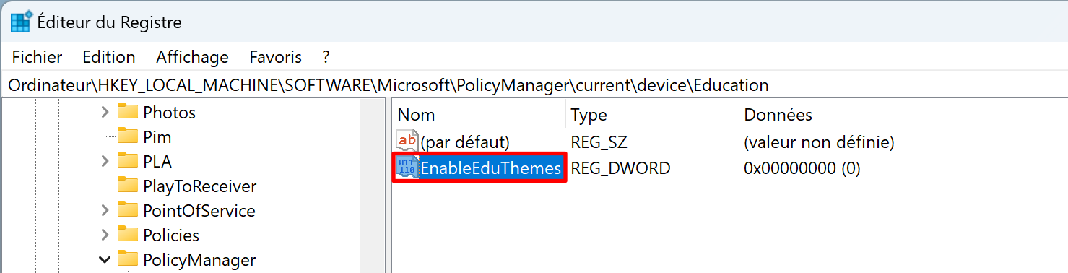
Task: Open the Favoris menu
Action: [x=275, y=57]
